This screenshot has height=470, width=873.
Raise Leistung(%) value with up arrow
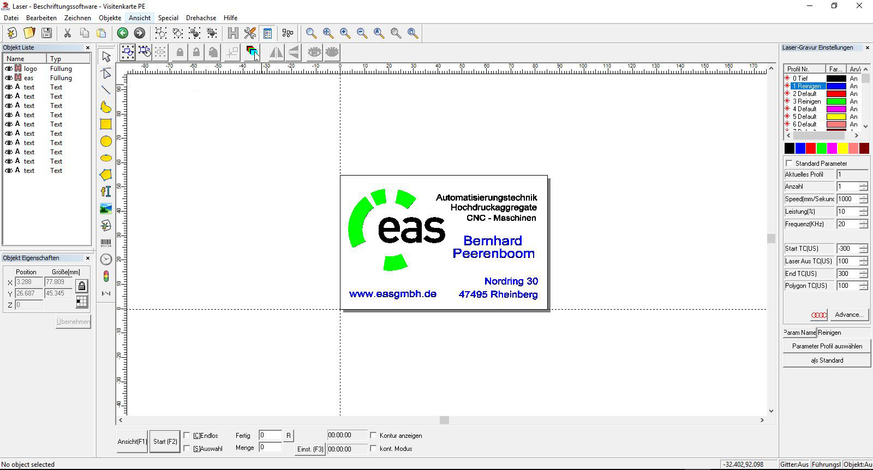pos(863,209)
